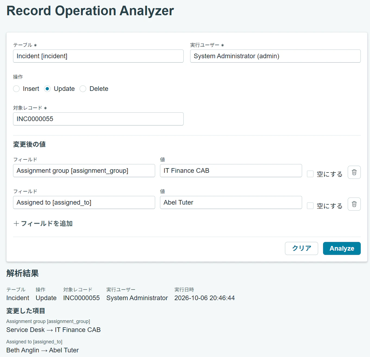This screenshot has width=370, height=357.
Task: Click the INC0000055 value in results
Action: point(81,298)
